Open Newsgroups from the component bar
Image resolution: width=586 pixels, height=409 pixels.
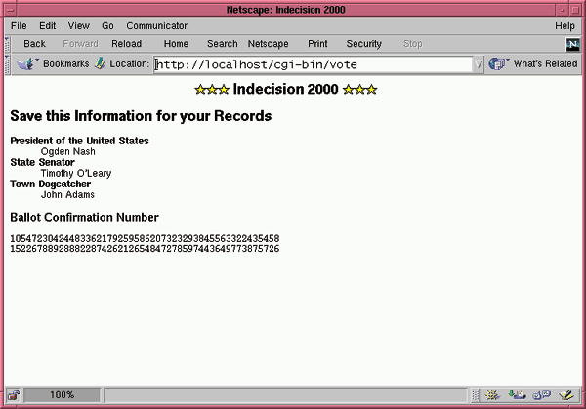[x=541, y=395]
